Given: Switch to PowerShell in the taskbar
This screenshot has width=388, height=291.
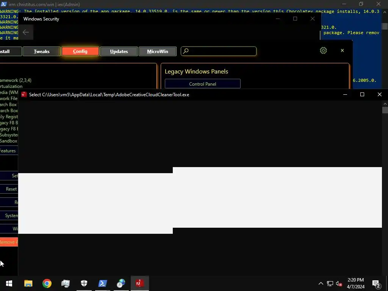Looking at the screenshot, I should (x=102, y=283).
